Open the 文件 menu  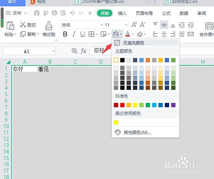[x=17, y=13]
